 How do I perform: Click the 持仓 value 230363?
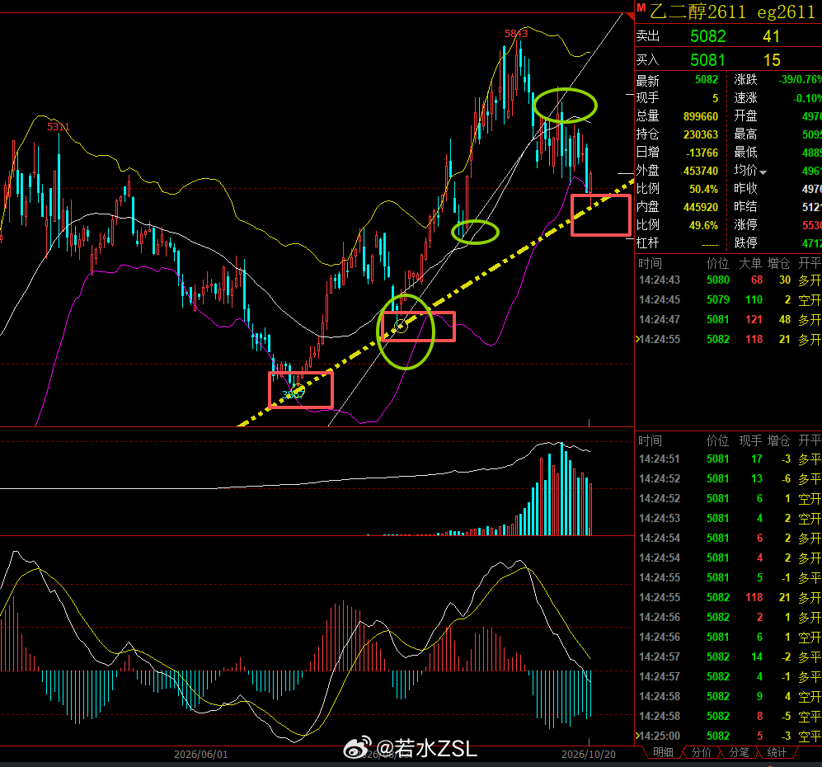point(700,134)
